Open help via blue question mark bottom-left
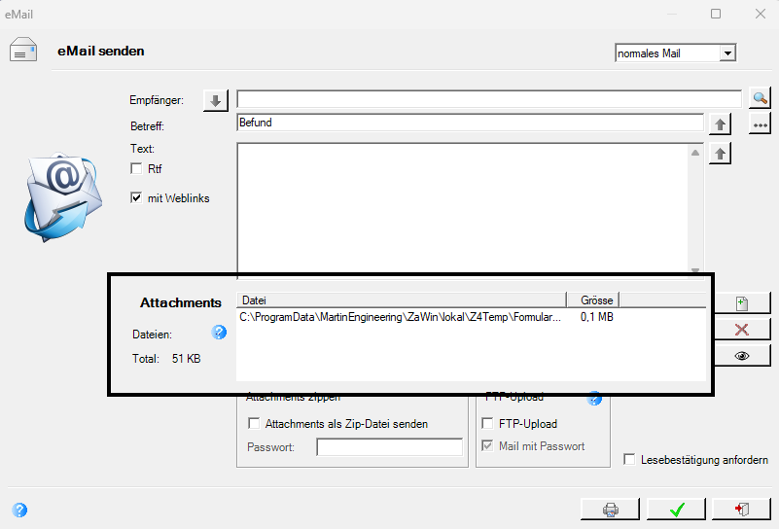779x529 pixels. point(19,510)
